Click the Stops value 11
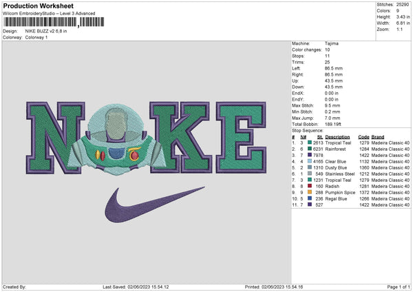413x292 pixels. click(x=327, y=56)
